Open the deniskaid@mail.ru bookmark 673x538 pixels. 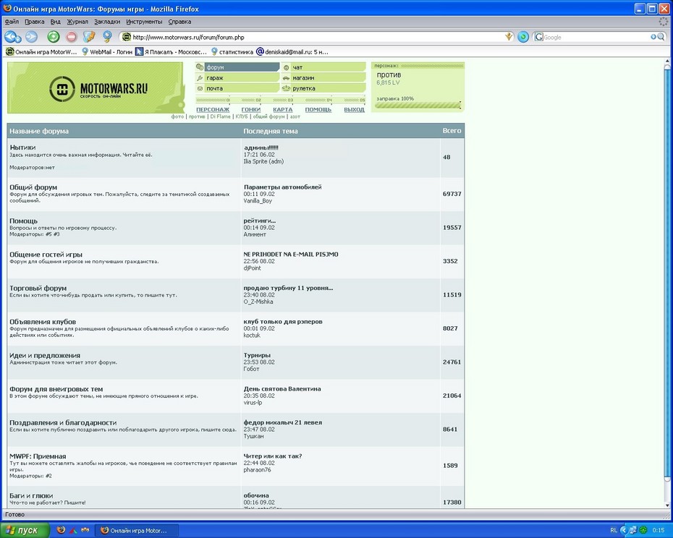[292, 52]
